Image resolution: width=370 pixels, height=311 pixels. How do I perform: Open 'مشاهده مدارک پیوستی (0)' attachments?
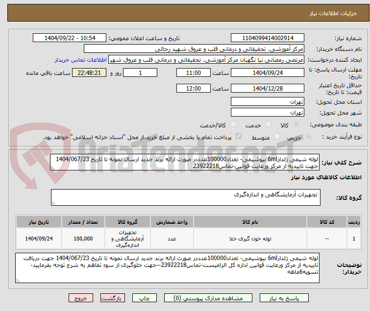pos(208,298)
